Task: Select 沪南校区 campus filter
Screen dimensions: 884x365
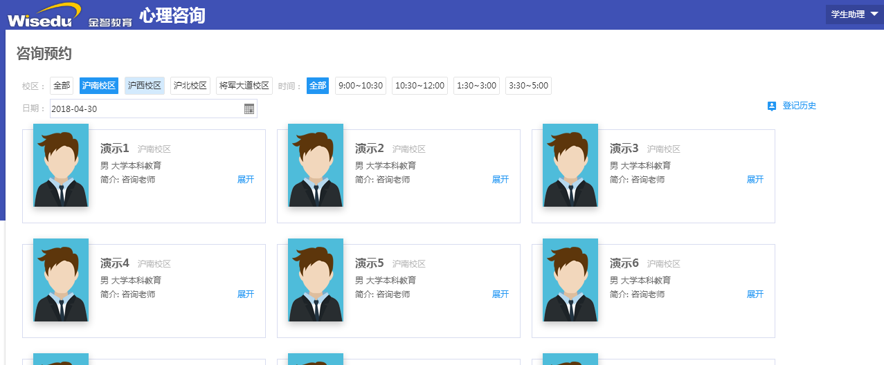Action: 98,86
